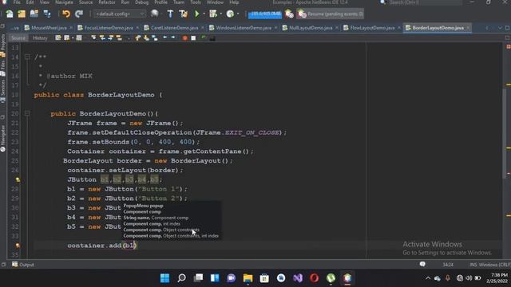Click the hint icon beside container.add line
This screenshot has height=287, width=511.
tap(18, 246)
